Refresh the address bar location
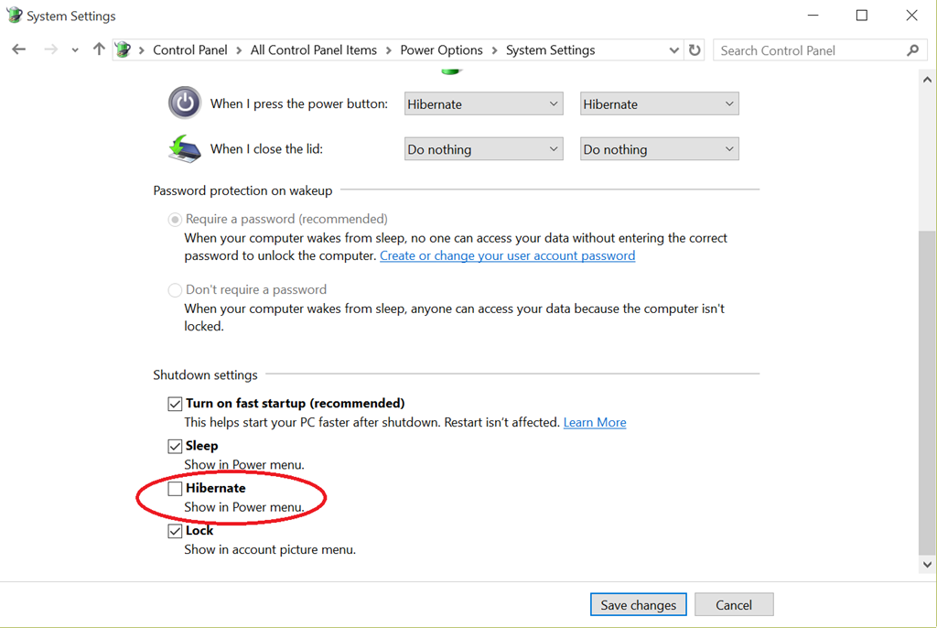 [x=695, y=50]
